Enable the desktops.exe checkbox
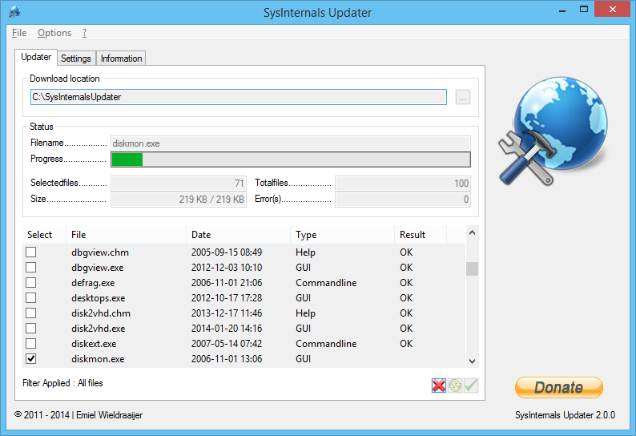The image size is (636, 436). [30, 297]
